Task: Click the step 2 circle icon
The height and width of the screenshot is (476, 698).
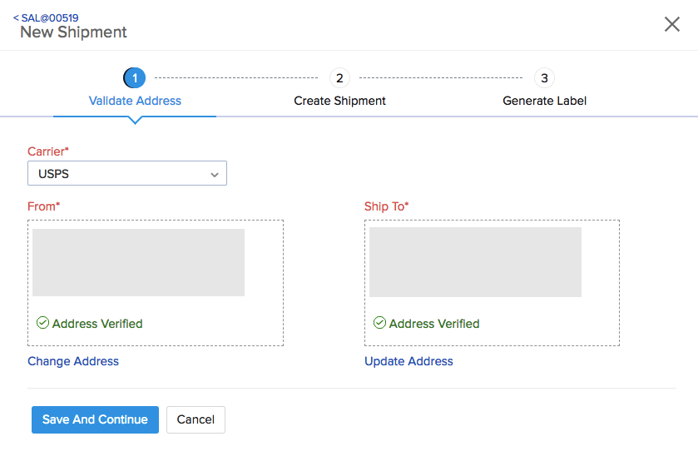Action: (339, 78)
